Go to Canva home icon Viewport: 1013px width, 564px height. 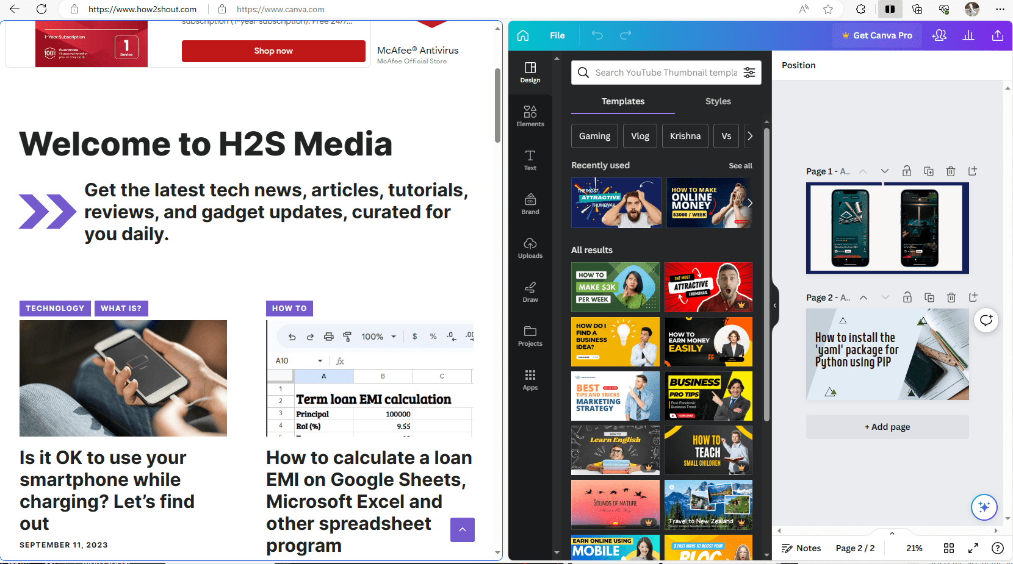pyautogui.click(x=523, y=35)
